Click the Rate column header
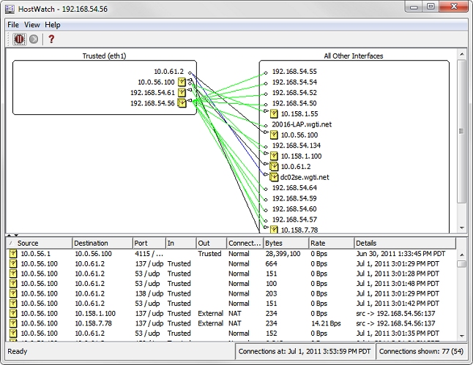This screenshot has height=365, width=473. point(329,243)
